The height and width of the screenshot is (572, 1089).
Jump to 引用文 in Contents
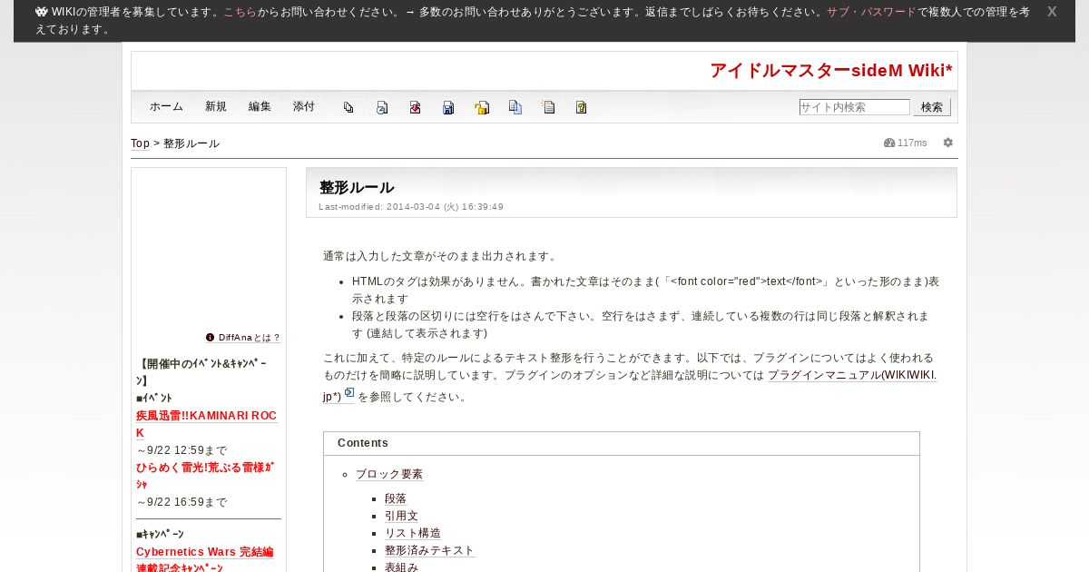pos(401,517)
